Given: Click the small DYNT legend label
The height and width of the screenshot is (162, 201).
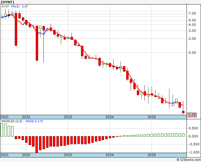Looking at the screenshot, I should 5,6.
